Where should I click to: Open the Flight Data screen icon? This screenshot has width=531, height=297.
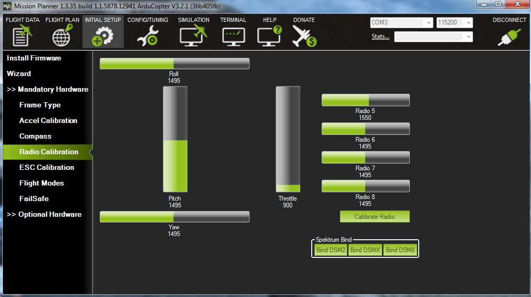point(22,36)
